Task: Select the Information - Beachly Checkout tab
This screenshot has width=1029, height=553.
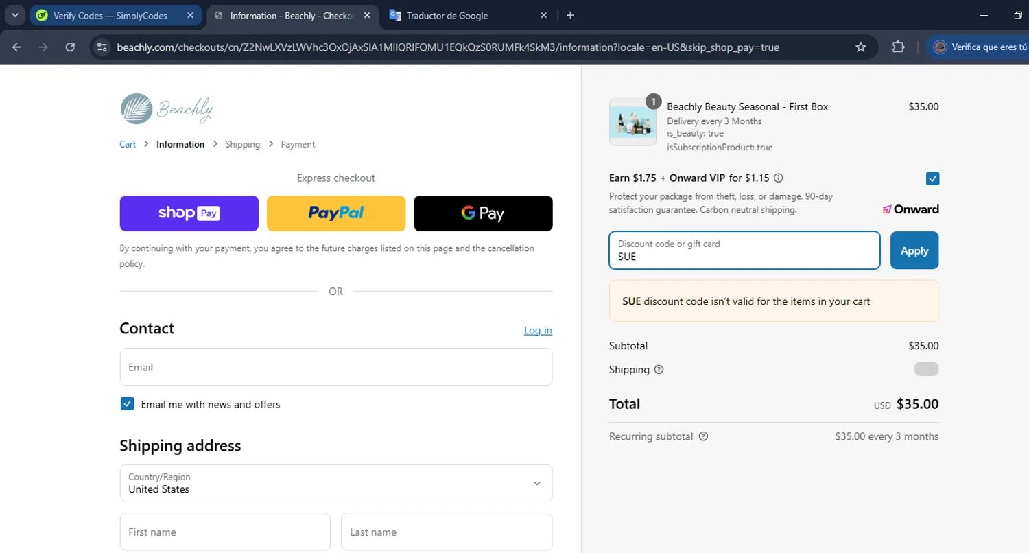Action: [x=293, y=15]
